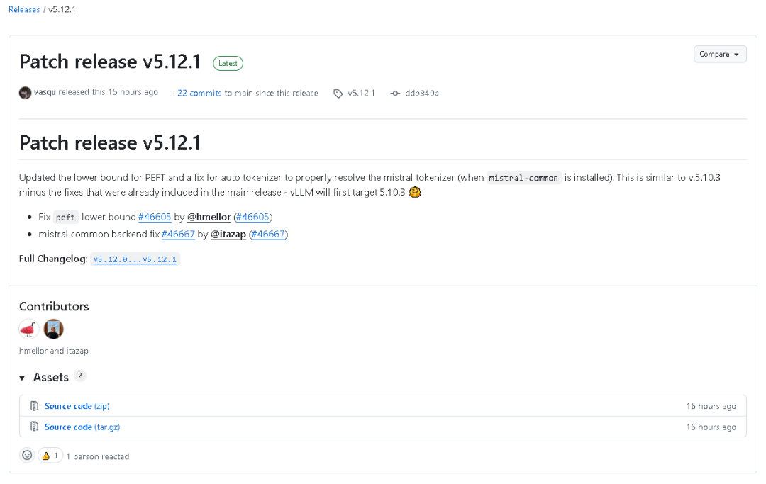
Task: Download Source code (tar.gz)
Action: (x=82, y=427)
